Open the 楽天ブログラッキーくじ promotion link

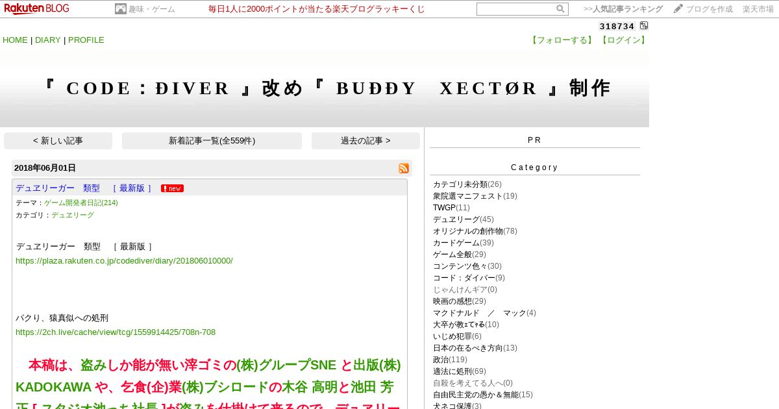pyautogui.click(x=317, y=9)
